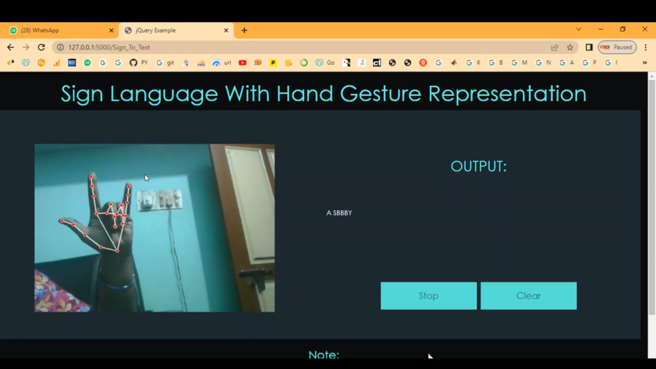656x369 pixels.
Task: Reload the Sign_To_Text page
Action: (x=41, y=47)
